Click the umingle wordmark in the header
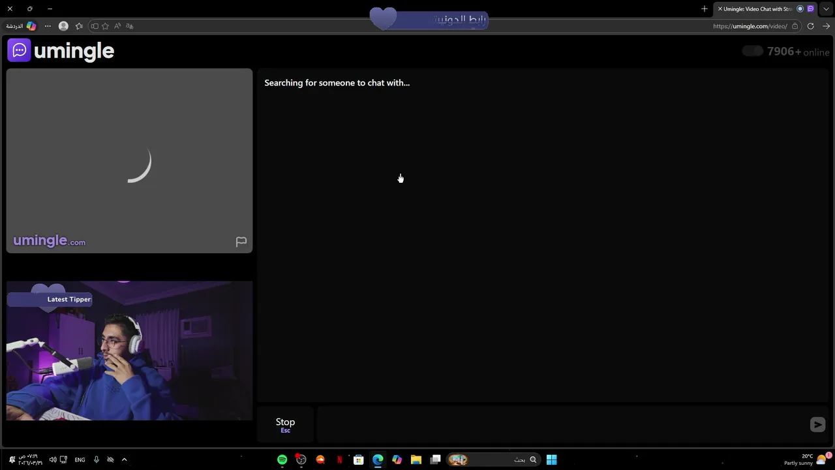 pos(74,50)
